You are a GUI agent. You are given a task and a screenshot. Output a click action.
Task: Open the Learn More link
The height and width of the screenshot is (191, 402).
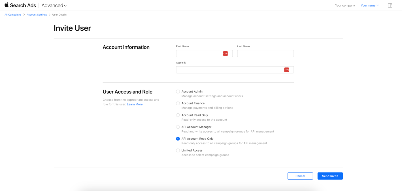tap(135, 104)
